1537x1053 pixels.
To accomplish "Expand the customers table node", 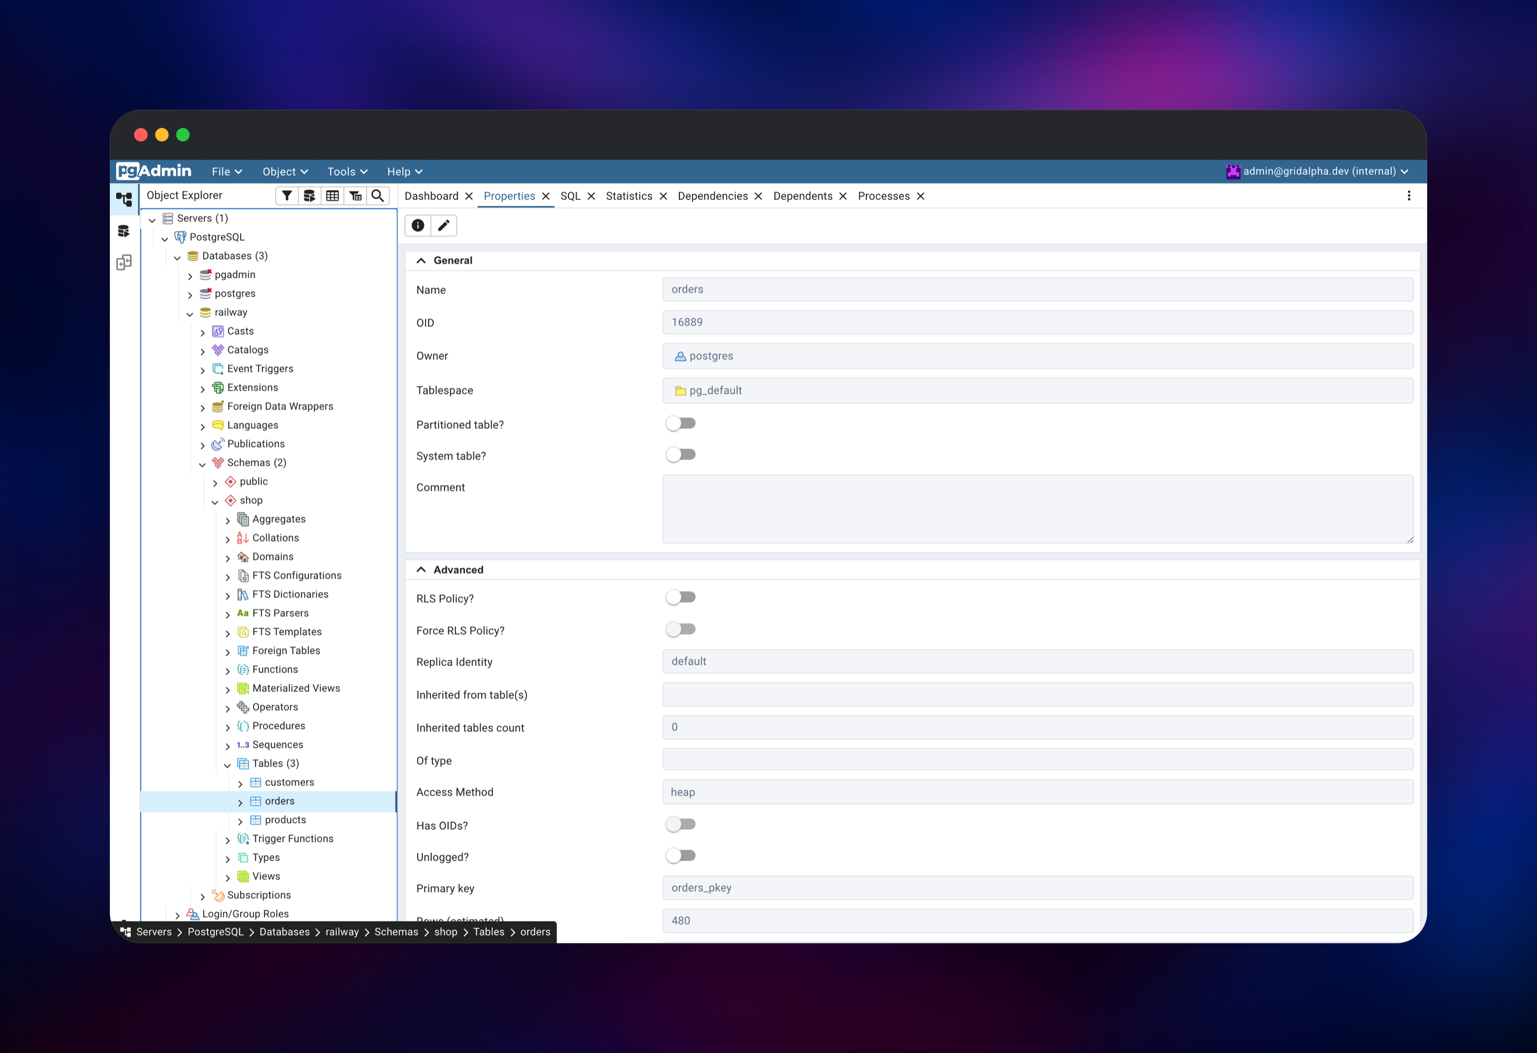I will click(240, 783).
